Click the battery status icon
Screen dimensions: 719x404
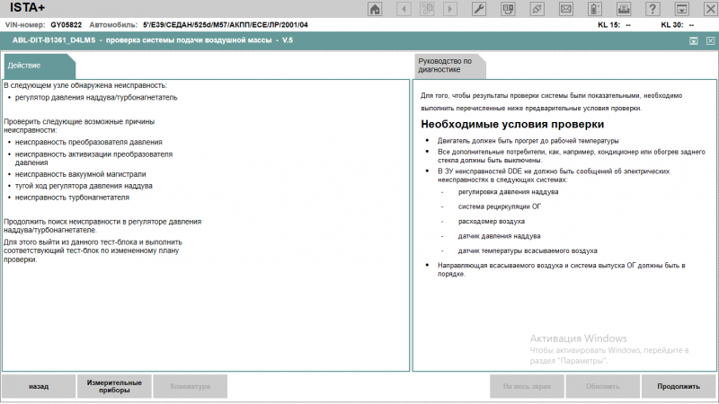click(x=595, y=9)
